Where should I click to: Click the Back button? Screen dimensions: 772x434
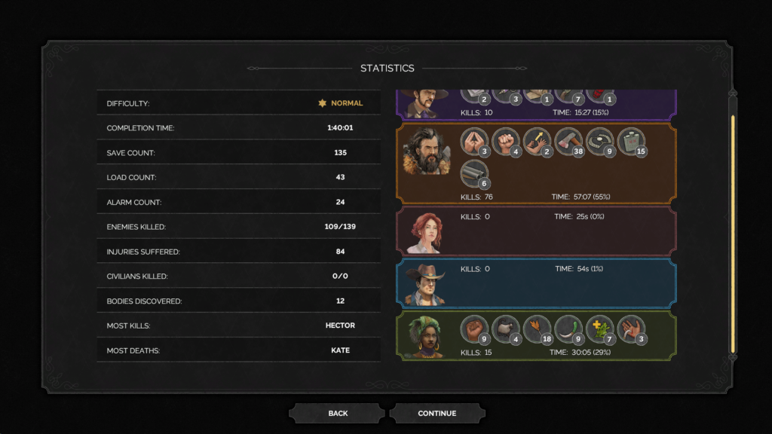pyautogui.click(x=337, y=414)
